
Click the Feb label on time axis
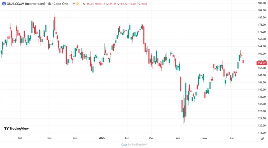click(x=127, y=138)
